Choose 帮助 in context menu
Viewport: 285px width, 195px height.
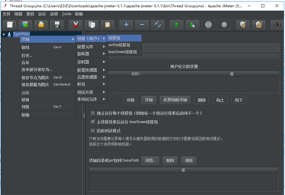(48, 115)
